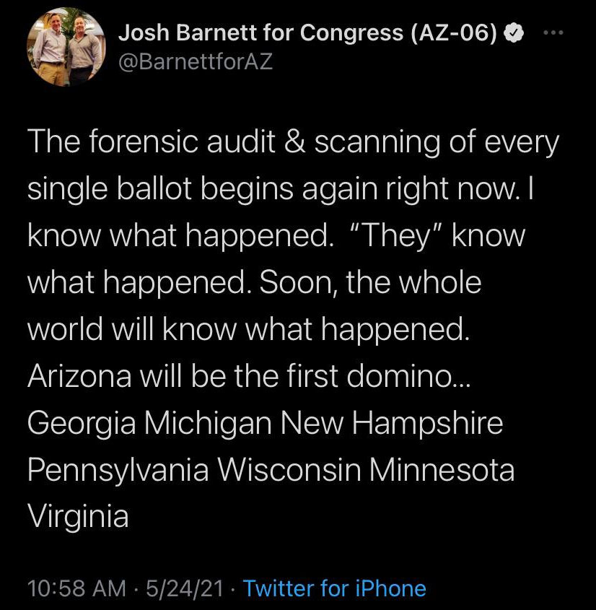Click the word "Pennsylvania" in the tweet
The image size is (596, 610).
118,471
